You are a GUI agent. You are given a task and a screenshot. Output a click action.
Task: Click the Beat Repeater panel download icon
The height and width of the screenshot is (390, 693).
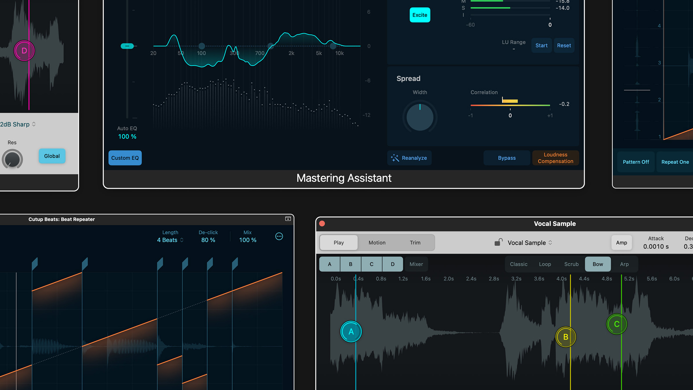pos(288,219)
